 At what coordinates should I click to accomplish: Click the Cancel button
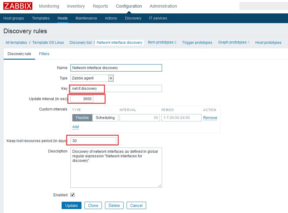[136, 205]
